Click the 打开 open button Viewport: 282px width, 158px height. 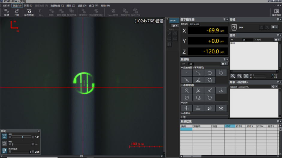(x=17, y=13)
